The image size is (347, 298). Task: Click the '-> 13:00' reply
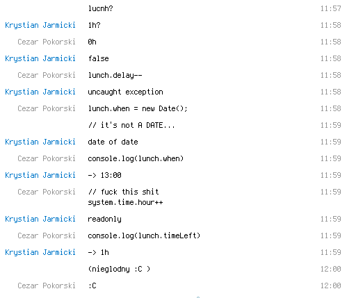(104, 175)
